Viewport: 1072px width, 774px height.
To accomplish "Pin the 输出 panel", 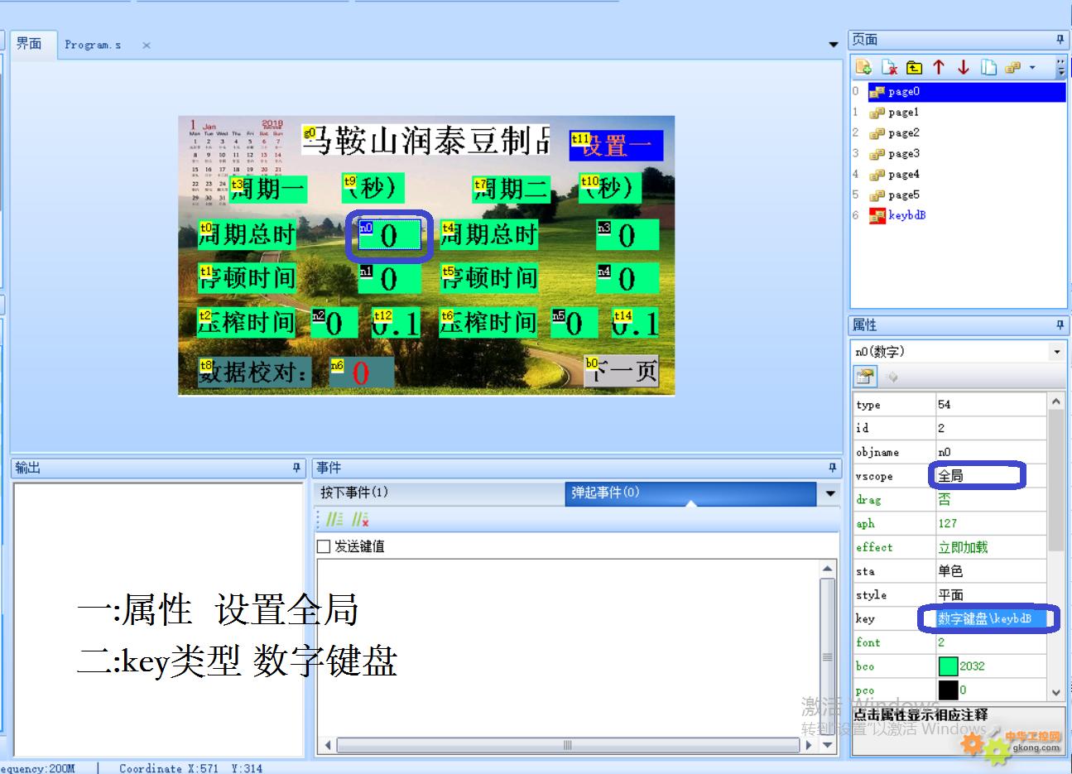I will coord(296,468).
